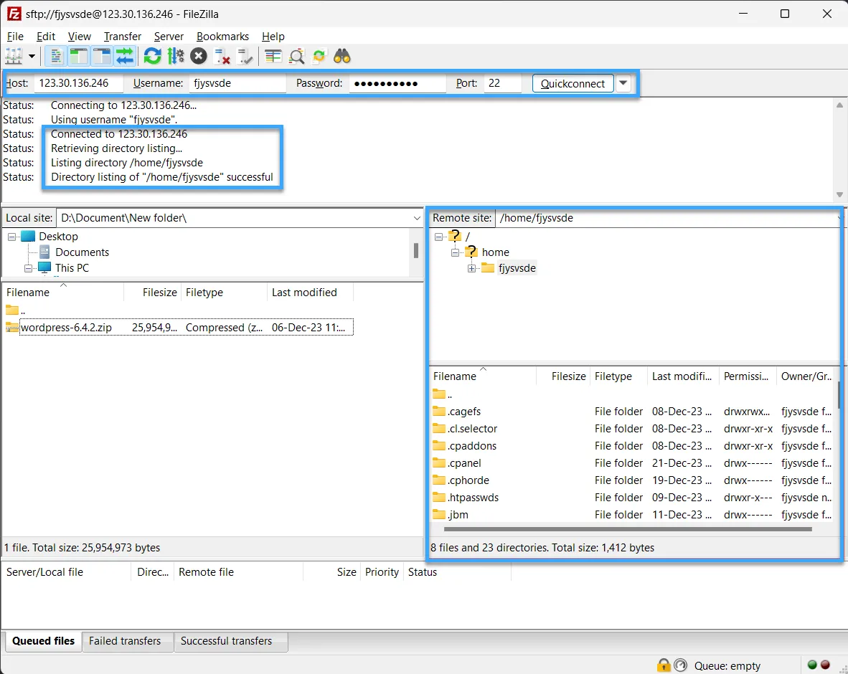Toggle directory comparison
Image resolution: width=848 pixels, height=674 pixels.
(x=296, y=56)
